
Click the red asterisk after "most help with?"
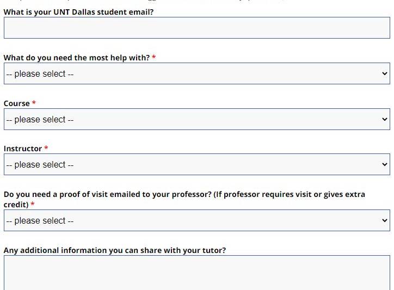(154, 57)
